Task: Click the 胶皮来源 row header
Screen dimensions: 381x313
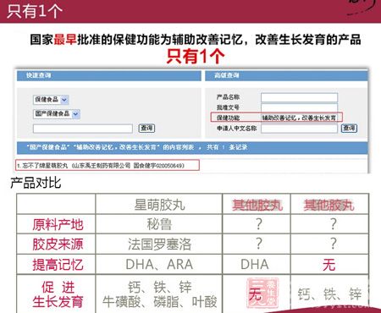Action: click(58, 244)
